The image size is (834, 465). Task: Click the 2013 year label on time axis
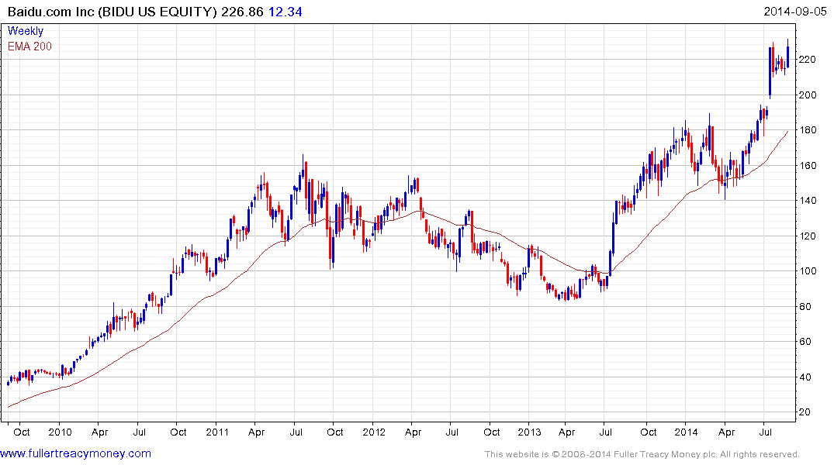529,432
